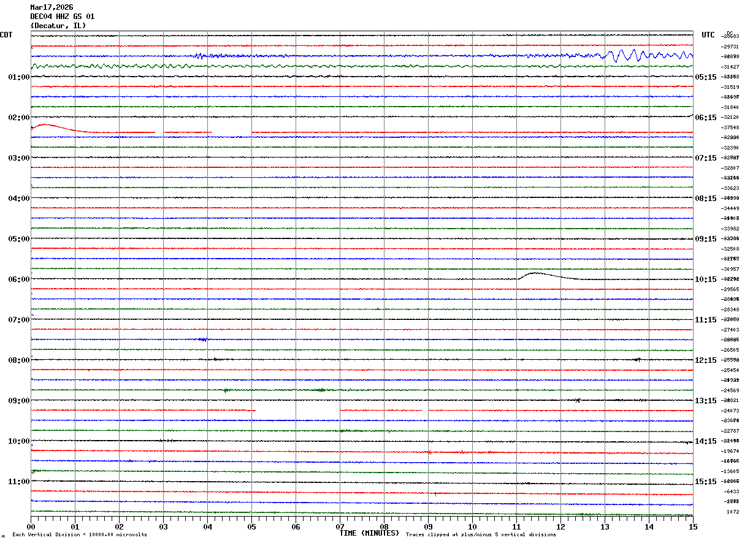Click the DC offset value -31519

click(x=730, y=87)
